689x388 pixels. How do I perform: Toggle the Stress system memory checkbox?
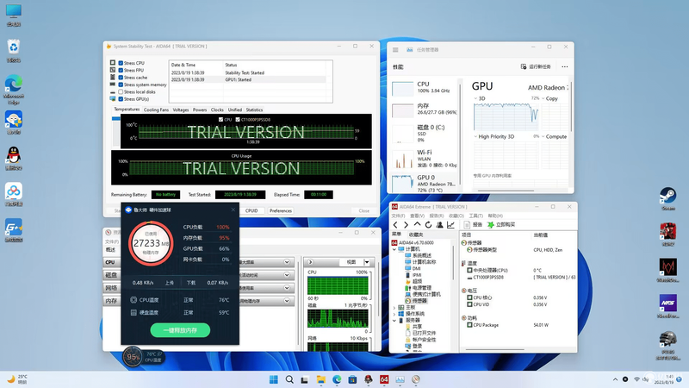(121, 84)
